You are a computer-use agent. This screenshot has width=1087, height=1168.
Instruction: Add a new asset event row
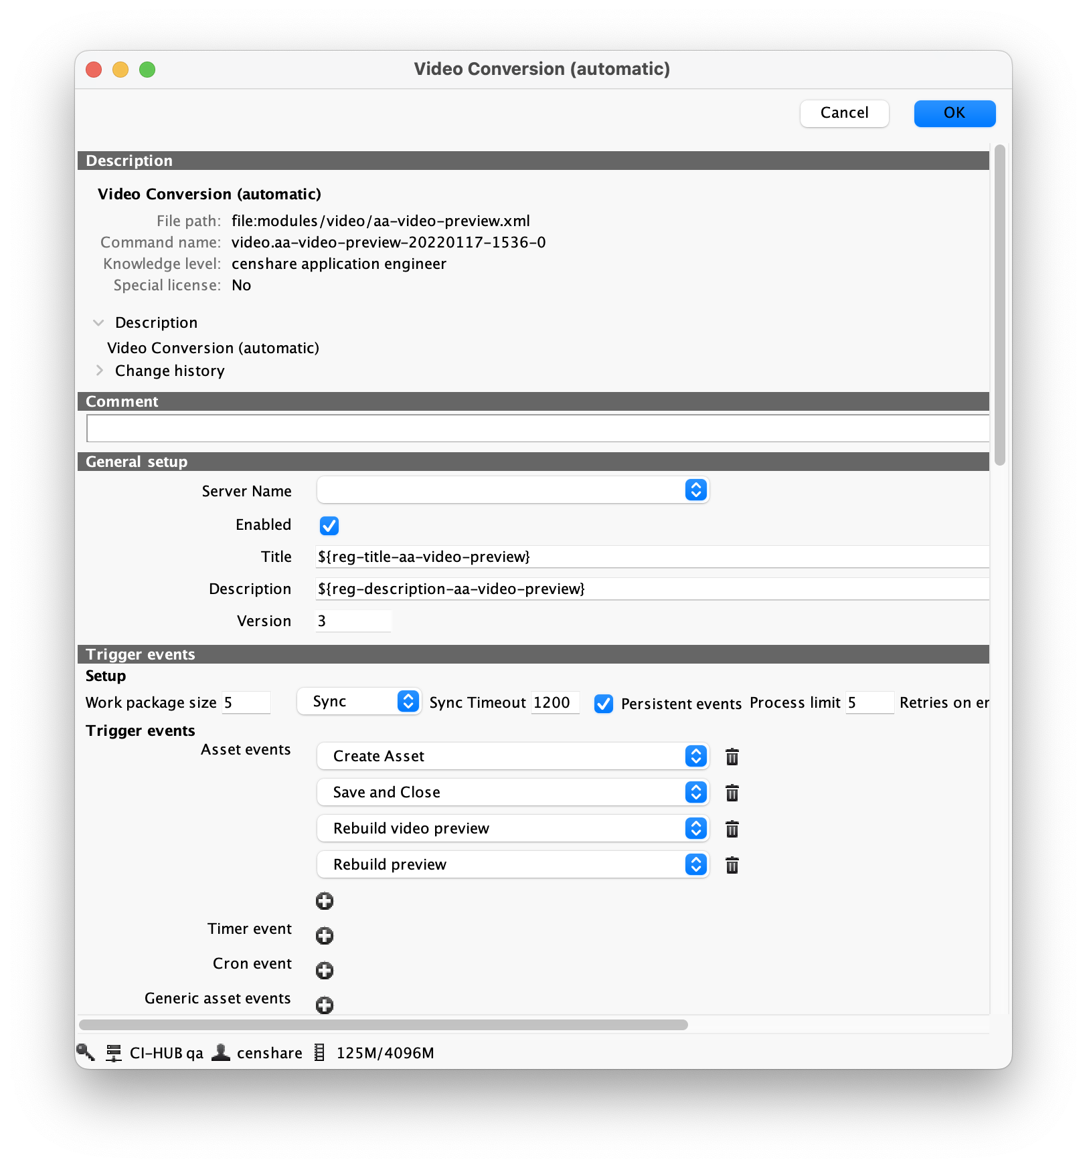tap(325, 901)
